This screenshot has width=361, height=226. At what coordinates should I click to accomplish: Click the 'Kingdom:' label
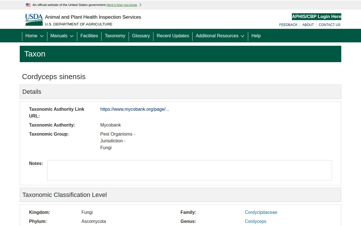(x=39, y=212)
